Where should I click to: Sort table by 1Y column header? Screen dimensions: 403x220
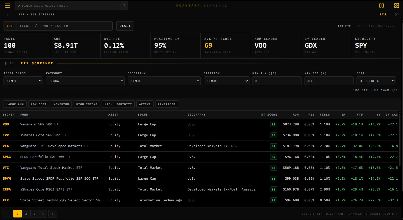pos(378,115)
